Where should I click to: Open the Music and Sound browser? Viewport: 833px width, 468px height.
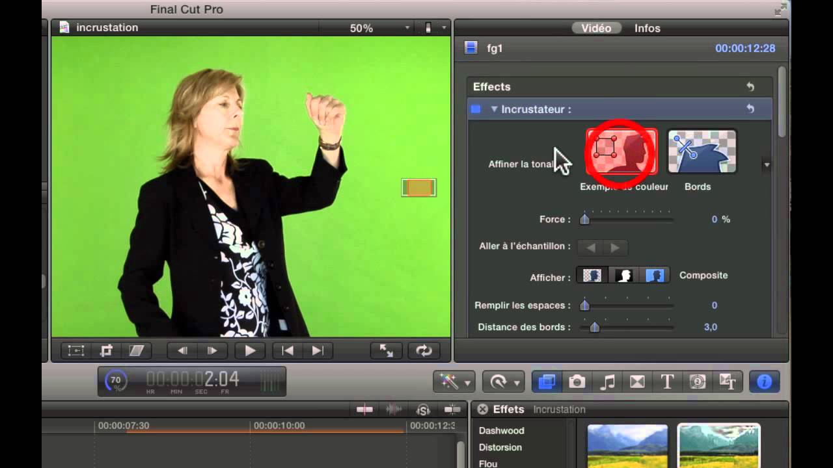(x=607, y=382)
